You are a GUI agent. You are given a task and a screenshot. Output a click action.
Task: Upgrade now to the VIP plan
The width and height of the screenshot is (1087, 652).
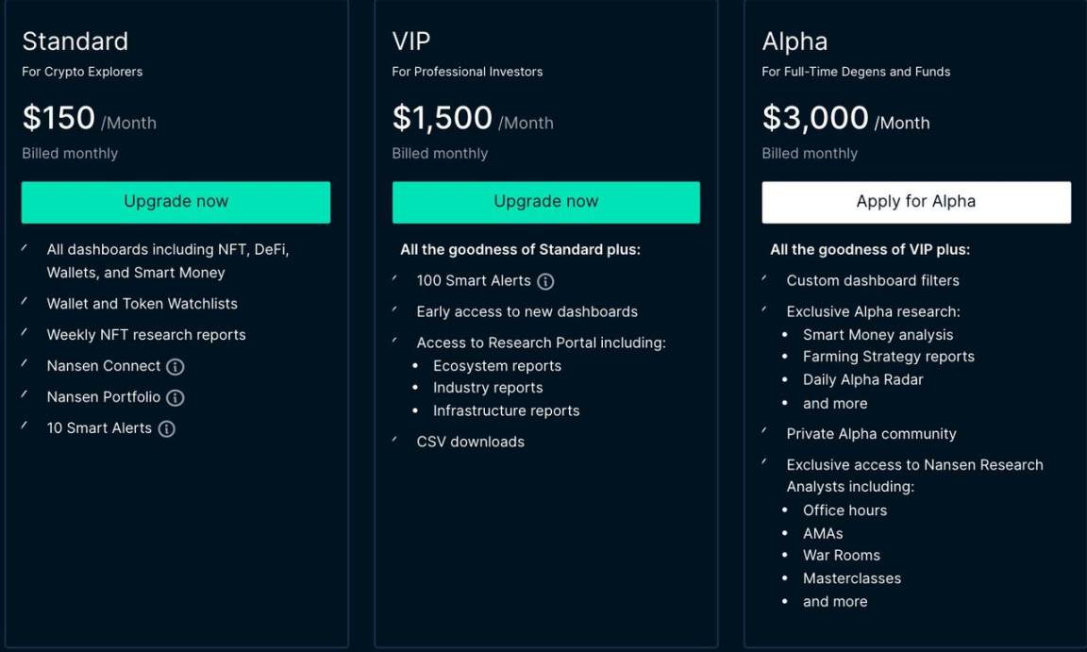[x=545, y=202]
